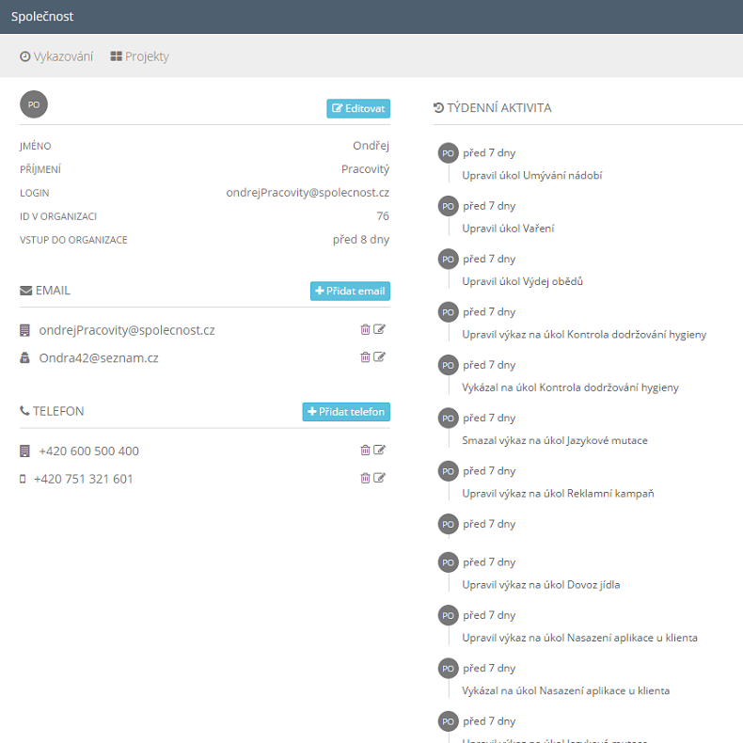Delete phone number +420 600 500 400

point(365,451)
